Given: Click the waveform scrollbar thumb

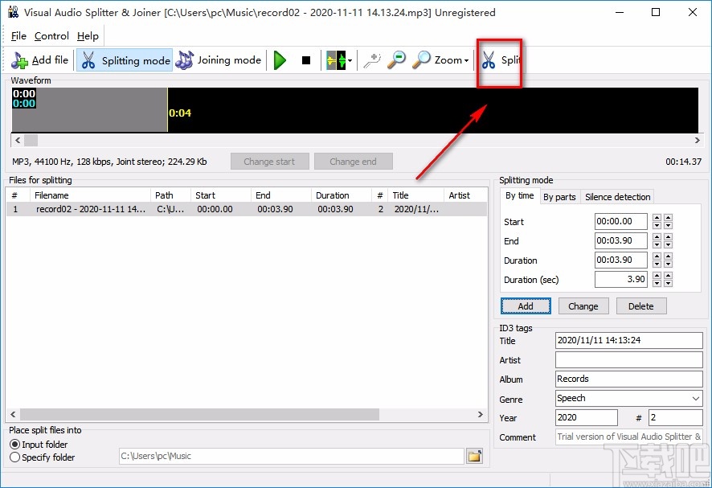Looking at the screenshot, I should [x=31, y=141].
